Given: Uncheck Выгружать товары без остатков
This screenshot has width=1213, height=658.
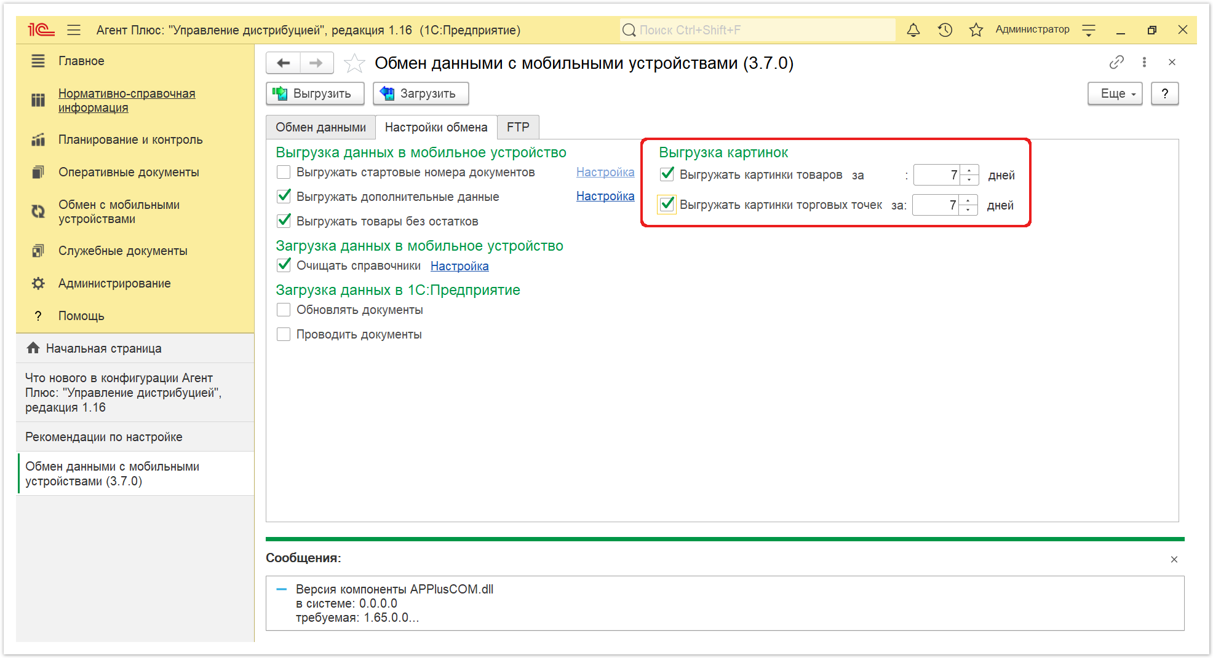Looking at the screenshot, I should coord(284,221).
